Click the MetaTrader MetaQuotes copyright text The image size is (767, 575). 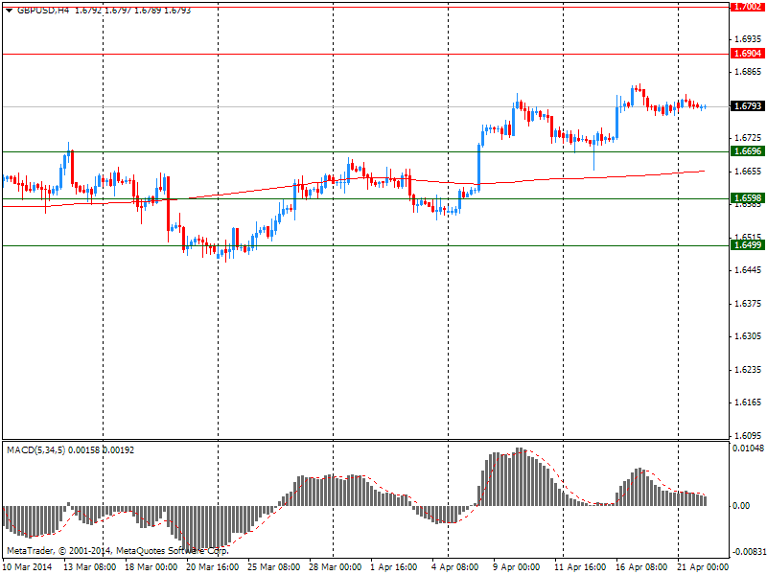pos(118,551)
